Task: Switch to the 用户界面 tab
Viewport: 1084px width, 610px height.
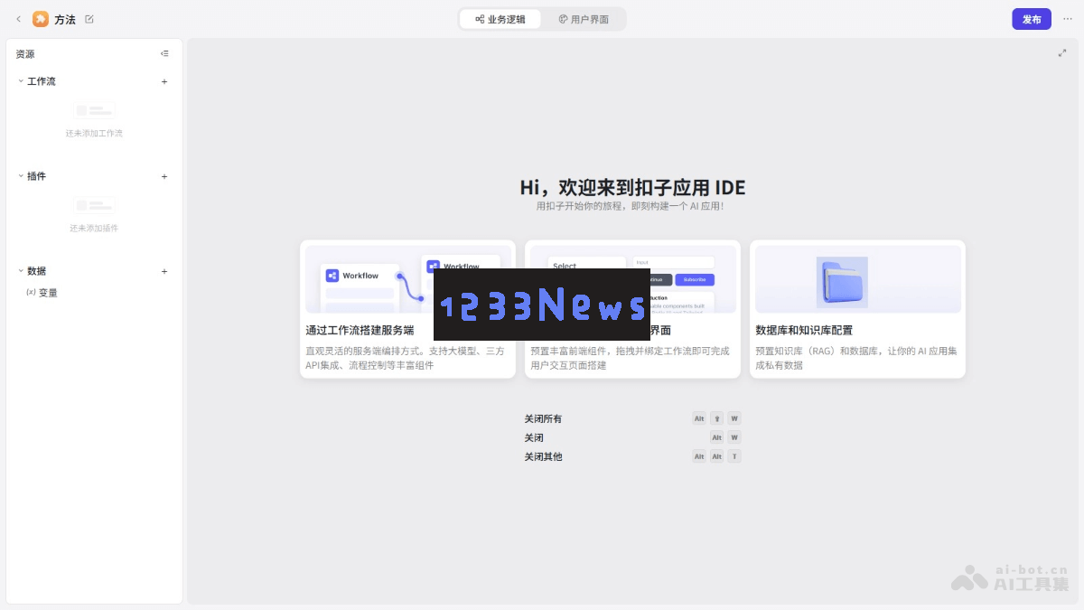Action: (584, 19)
